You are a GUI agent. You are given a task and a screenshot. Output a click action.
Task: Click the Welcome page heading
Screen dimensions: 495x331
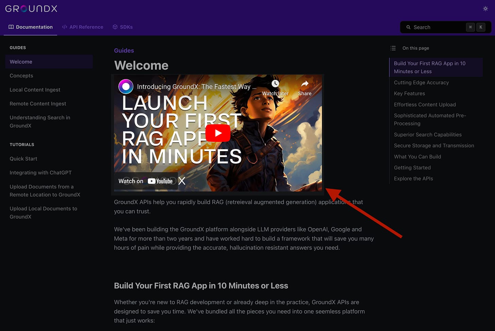click(x=141, y=65)
